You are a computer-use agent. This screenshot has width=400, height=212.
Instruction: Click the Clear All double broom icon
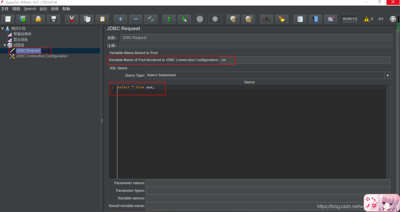pyautogui.click(x=248, y=19)
